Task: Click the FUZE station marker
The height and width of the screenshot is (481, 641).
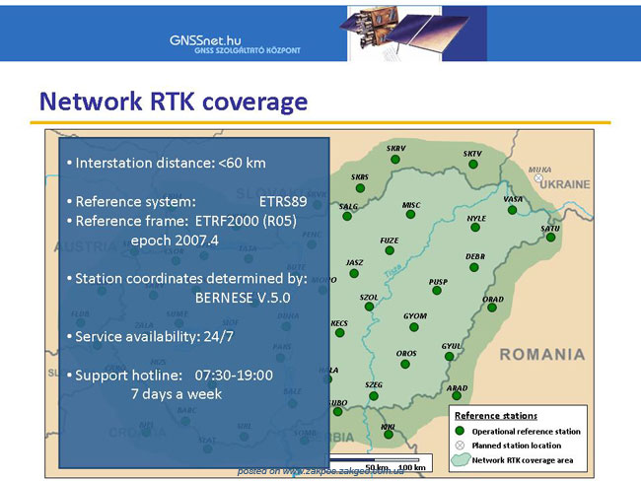Action: pyautogui.click(x=390, y=250)
